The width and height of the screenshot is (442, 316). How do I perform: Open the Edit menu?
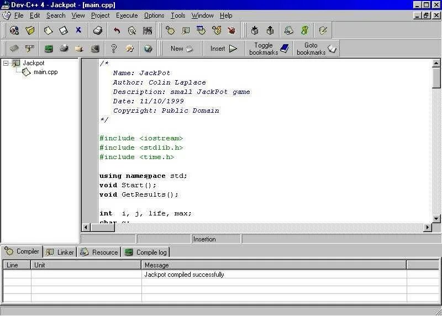(35, 15)
